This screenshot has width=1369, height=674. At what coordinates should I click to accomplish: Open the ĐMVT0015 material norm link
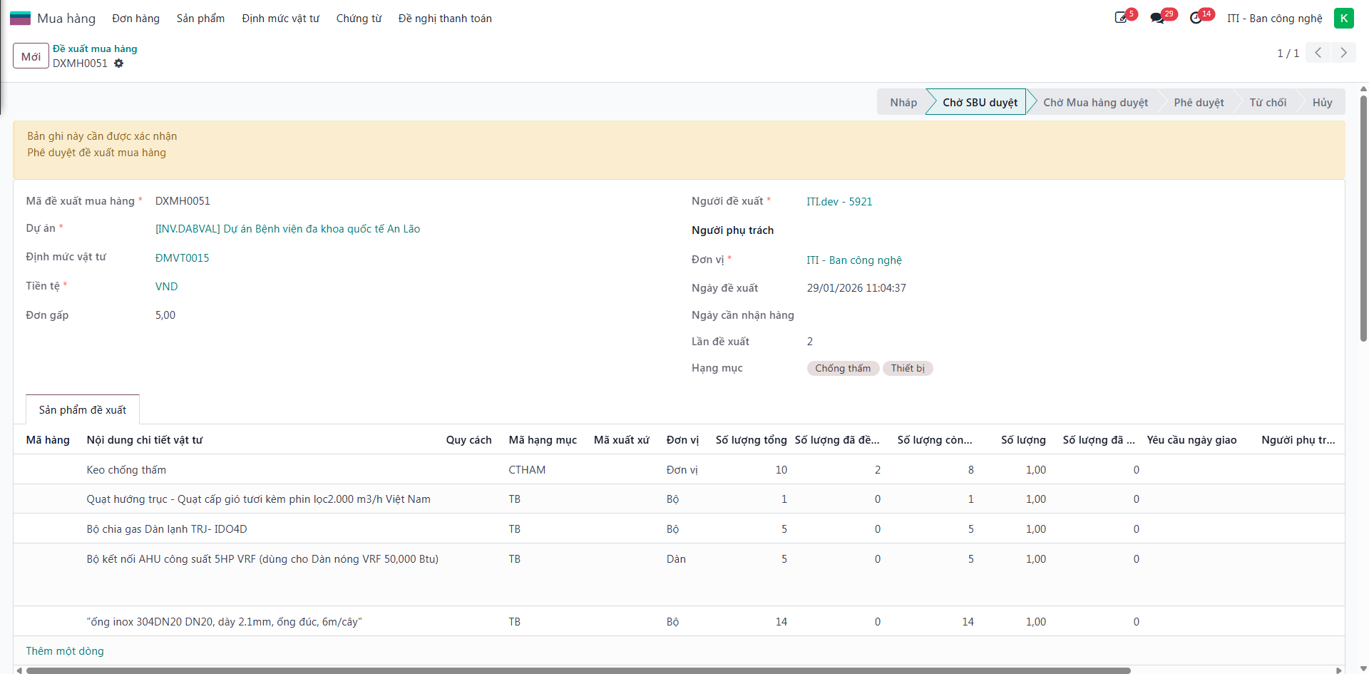pyautogui.click(x=183, y=258)
